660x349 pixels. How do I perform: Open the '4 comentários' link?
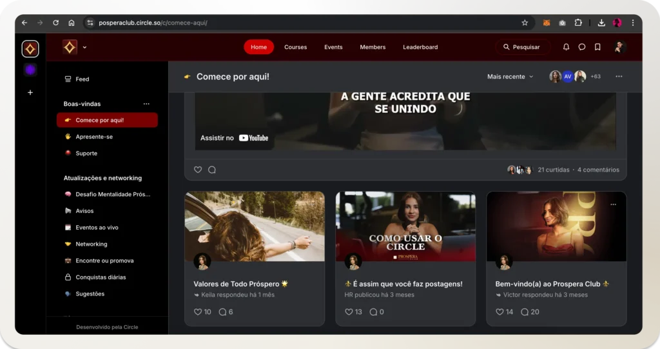[x=598, y=170]
